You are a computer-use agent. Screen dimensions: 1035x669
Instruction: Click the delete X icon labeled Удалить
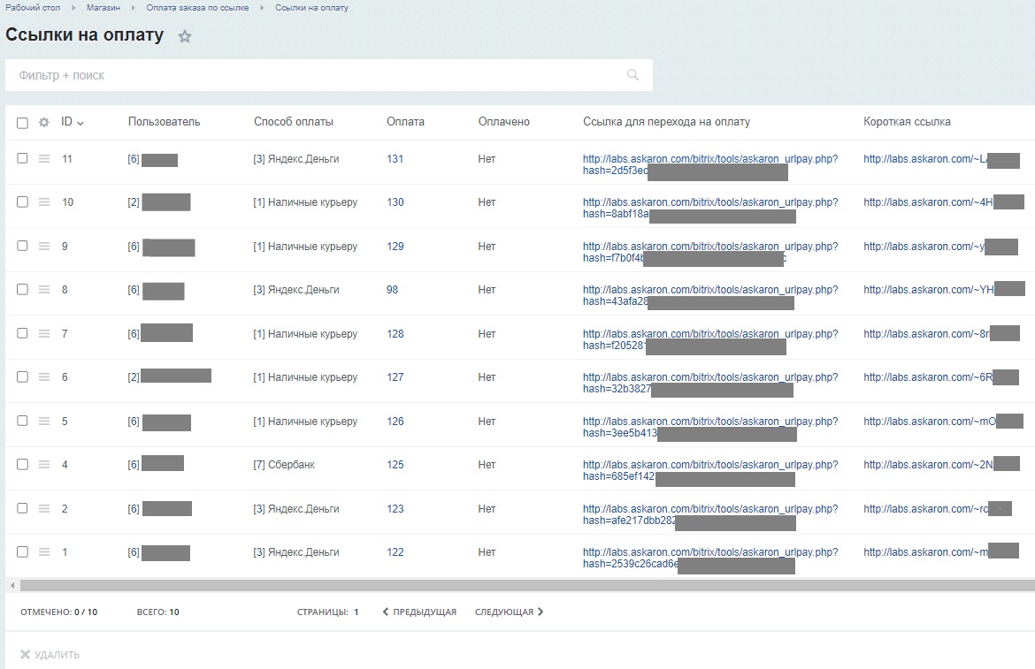[x=26, y=655]
